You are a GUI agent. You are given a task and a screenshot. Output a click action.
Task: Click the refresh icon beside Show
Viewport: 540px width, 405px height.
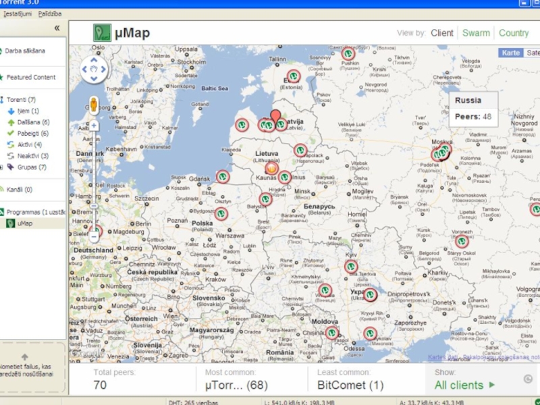(x=528, y=379)
